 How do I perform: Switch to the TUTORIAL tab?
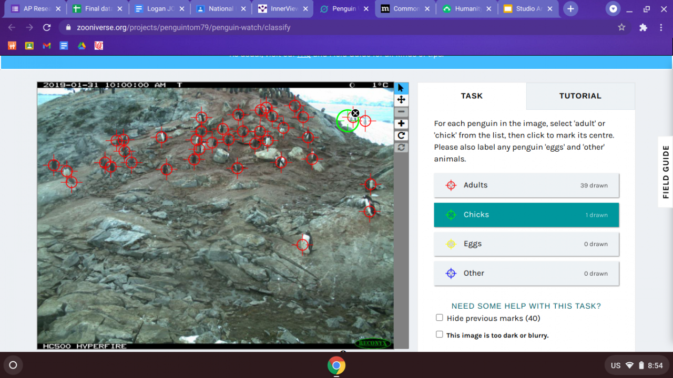(580, 96)
